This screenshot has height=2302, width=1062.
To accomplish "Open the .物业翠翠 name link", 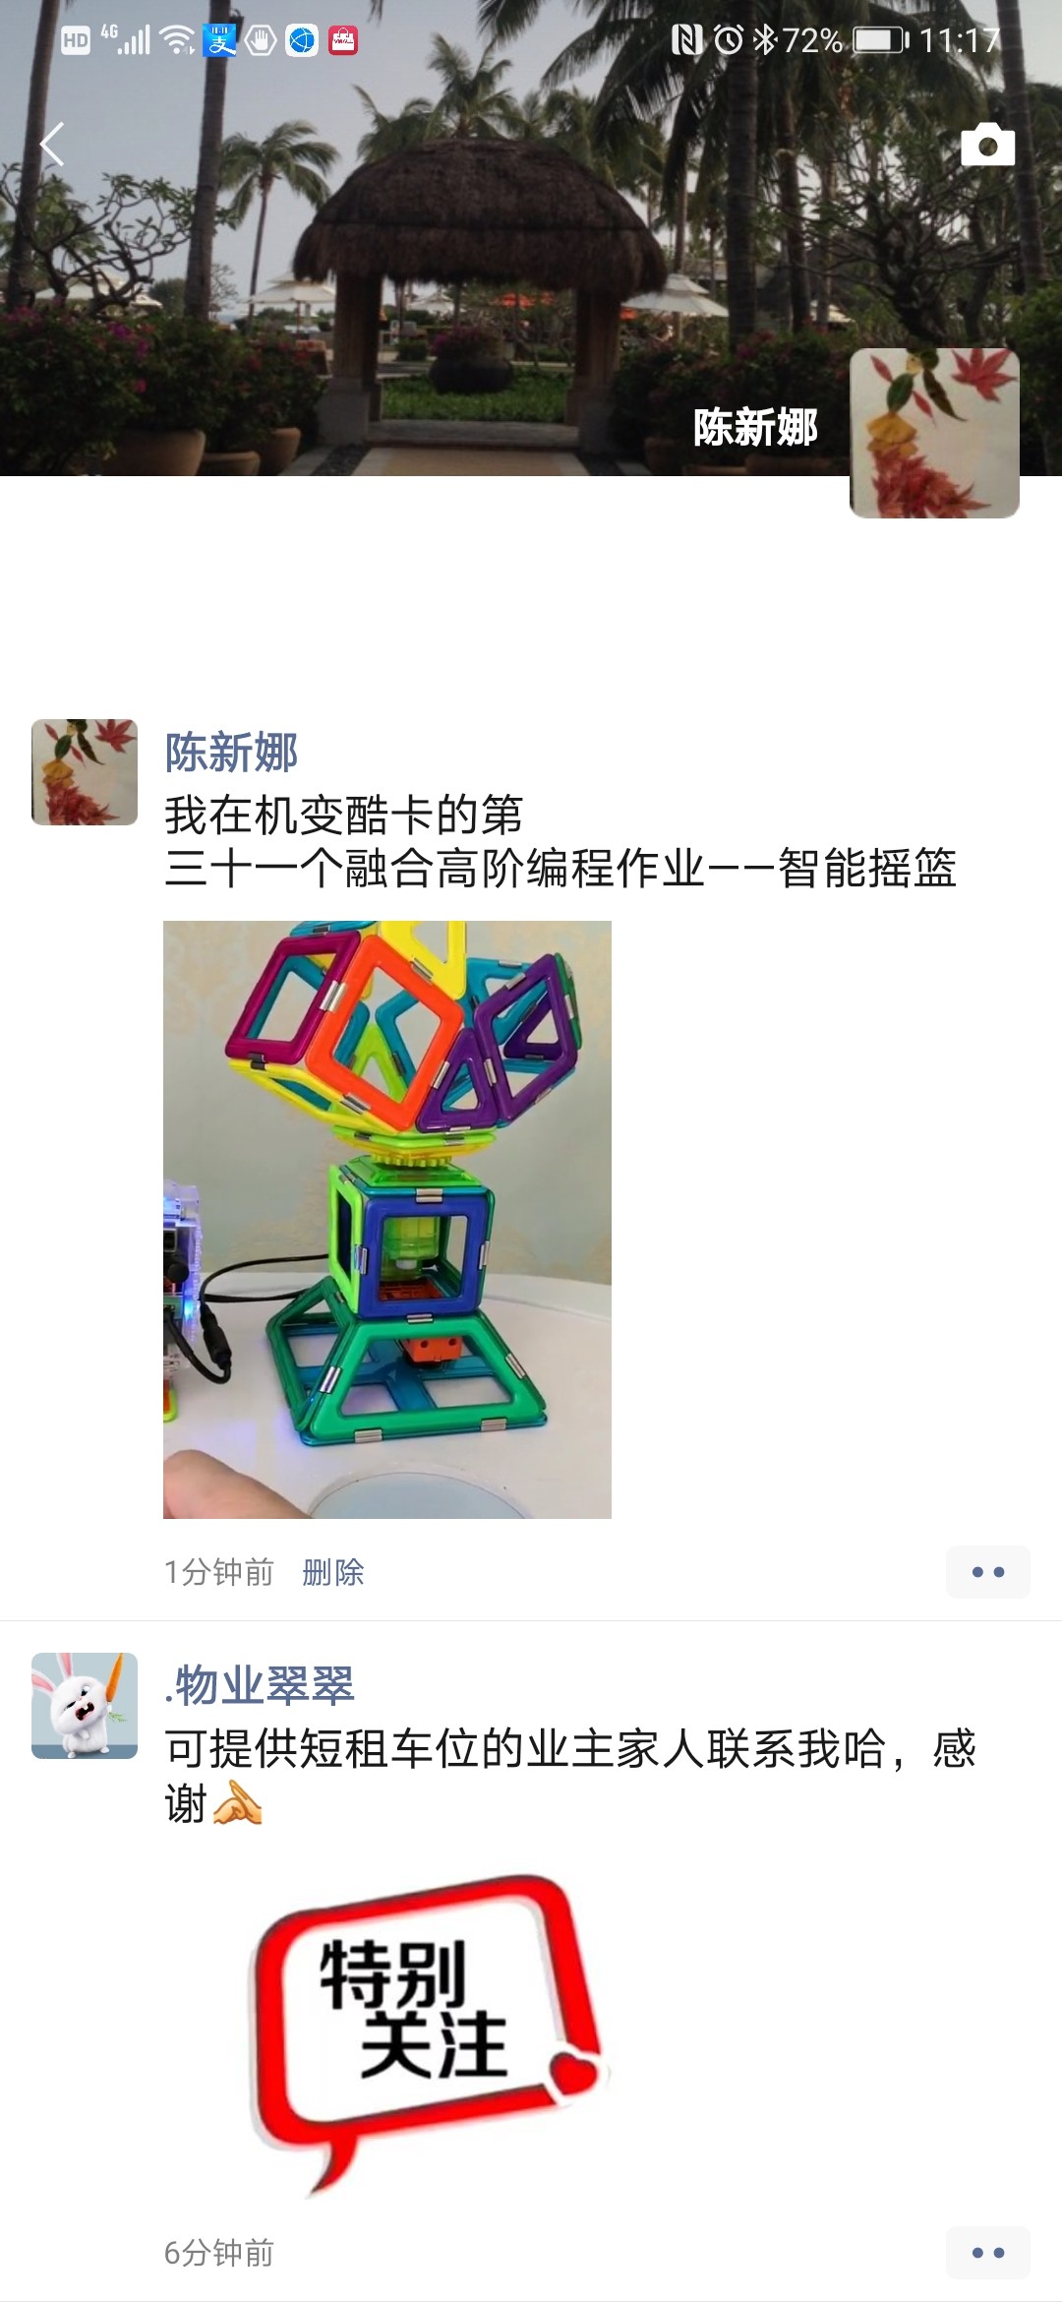I will 260,1685.
